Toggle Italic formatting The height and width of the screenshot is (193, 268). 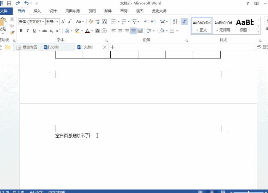(28, 30)
